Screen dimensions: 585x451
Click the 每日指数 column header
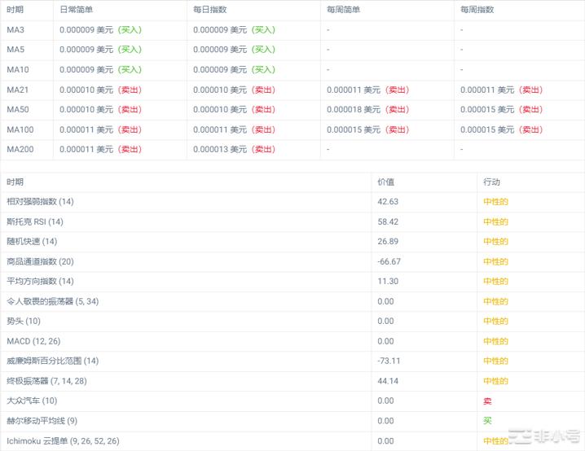click(x=210, y=10)
